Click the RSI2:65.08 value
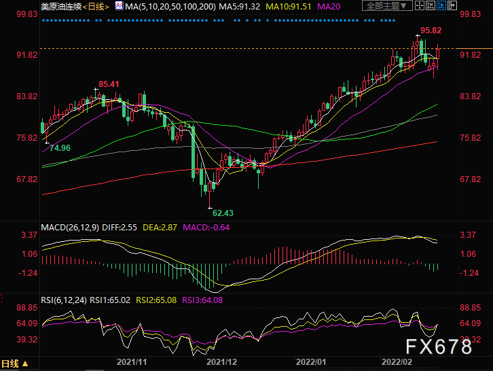The height and width of the screenshot is (371, 493). 156,300
